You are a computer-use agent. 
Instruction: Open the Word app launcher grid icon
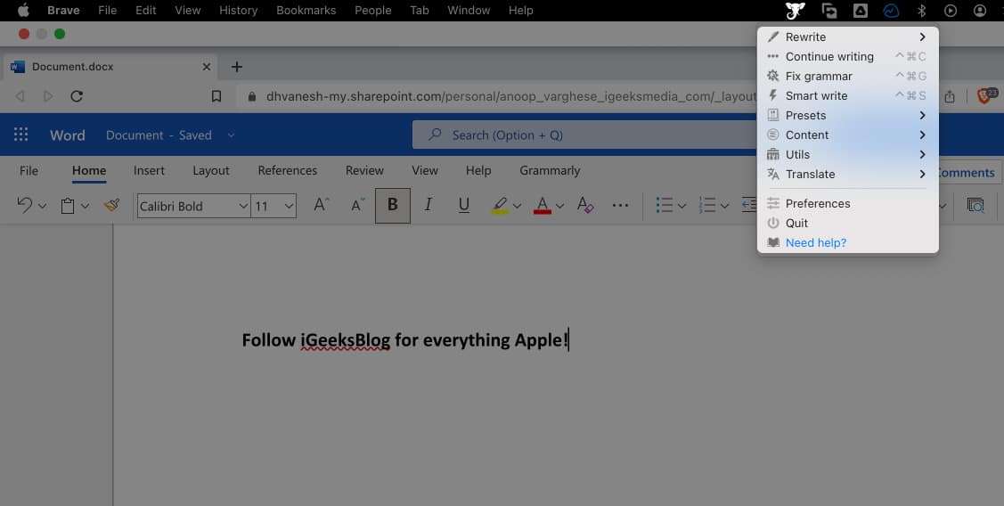21,135
